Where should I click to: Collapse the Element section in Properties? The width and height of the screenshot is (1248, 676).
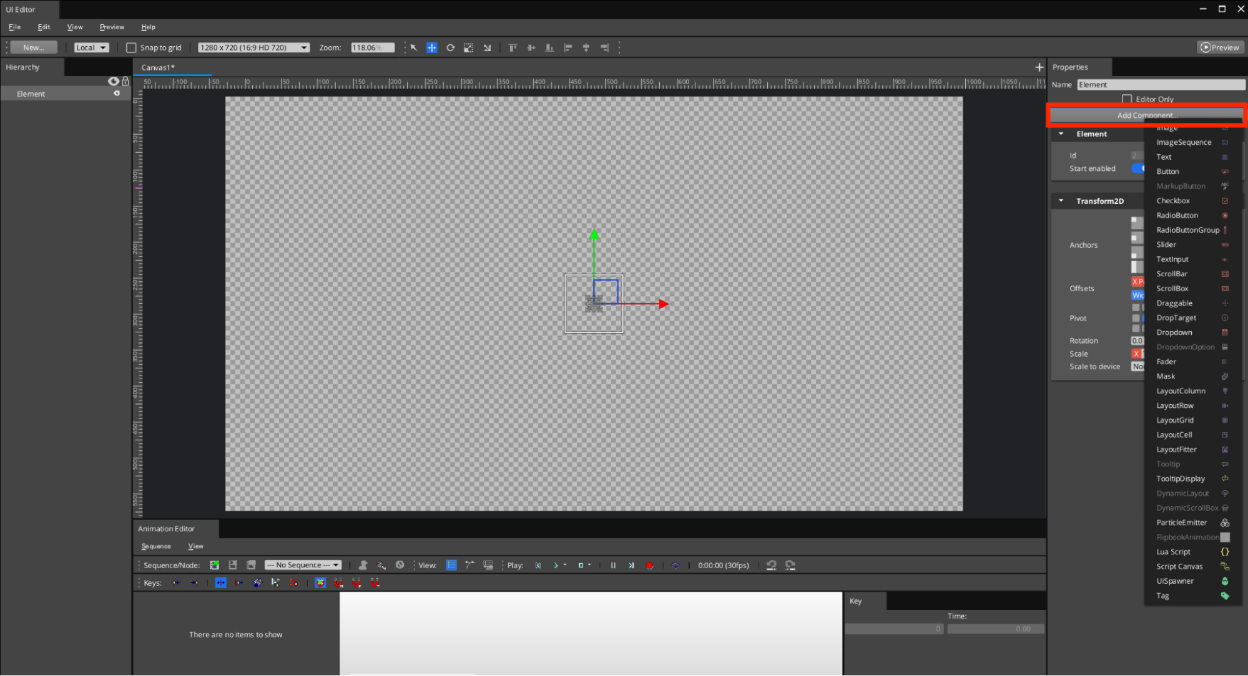[x=1061, y=133]
